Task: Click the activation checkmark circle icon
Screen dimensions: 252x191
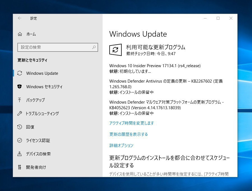Action: pos(20,140)
